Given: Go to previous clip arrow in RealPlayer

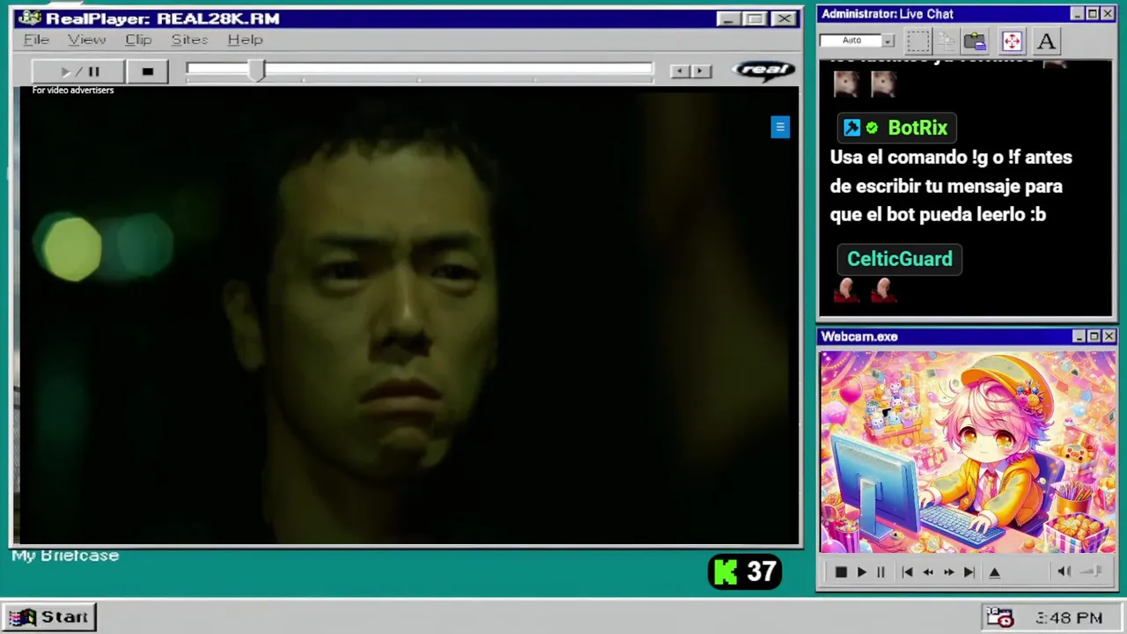Looking at the screenshot, I should 678,71.
